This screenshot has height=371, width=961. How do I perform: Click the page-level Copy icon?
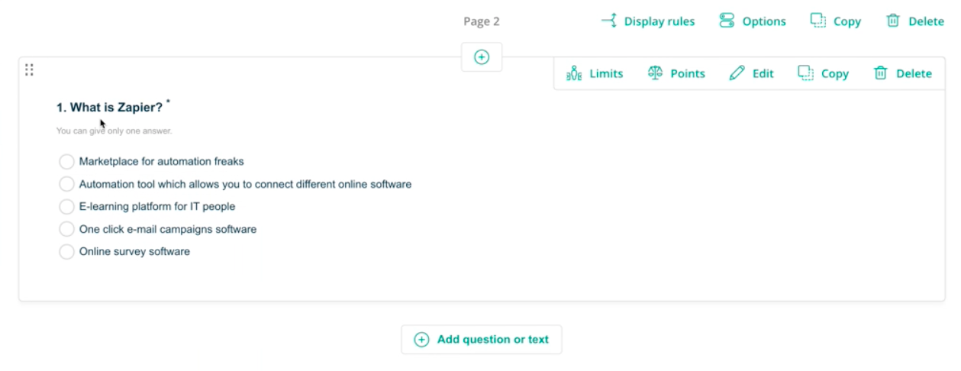pos(817,21)
